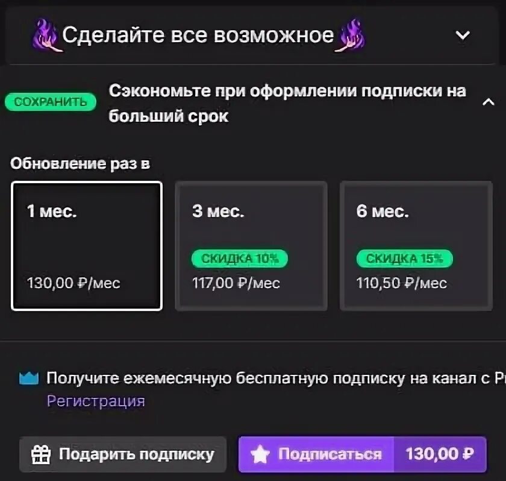Click the СКИДКА 10% discount badge
Viewport: 506px width, 481px height.
coord(240,259)
